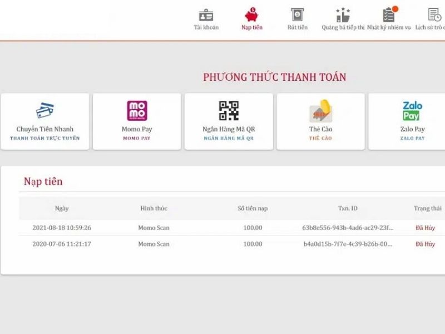This screenshot has width=445, height=334.
Task: Select the Nạp tiền piggy bank icon
Action: pyautogui.click(x=251, y=15)
